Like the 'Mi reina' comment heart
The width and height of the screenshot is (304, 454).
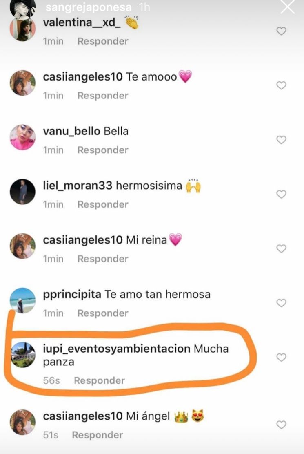(x=281, y=248)
